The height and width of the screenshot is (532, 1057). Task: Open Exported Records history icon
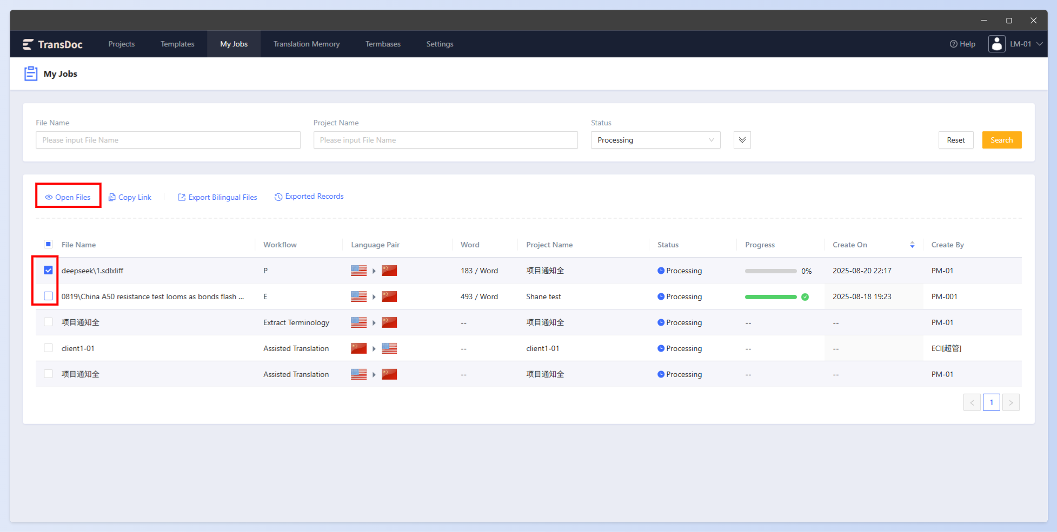coord(278,197)
